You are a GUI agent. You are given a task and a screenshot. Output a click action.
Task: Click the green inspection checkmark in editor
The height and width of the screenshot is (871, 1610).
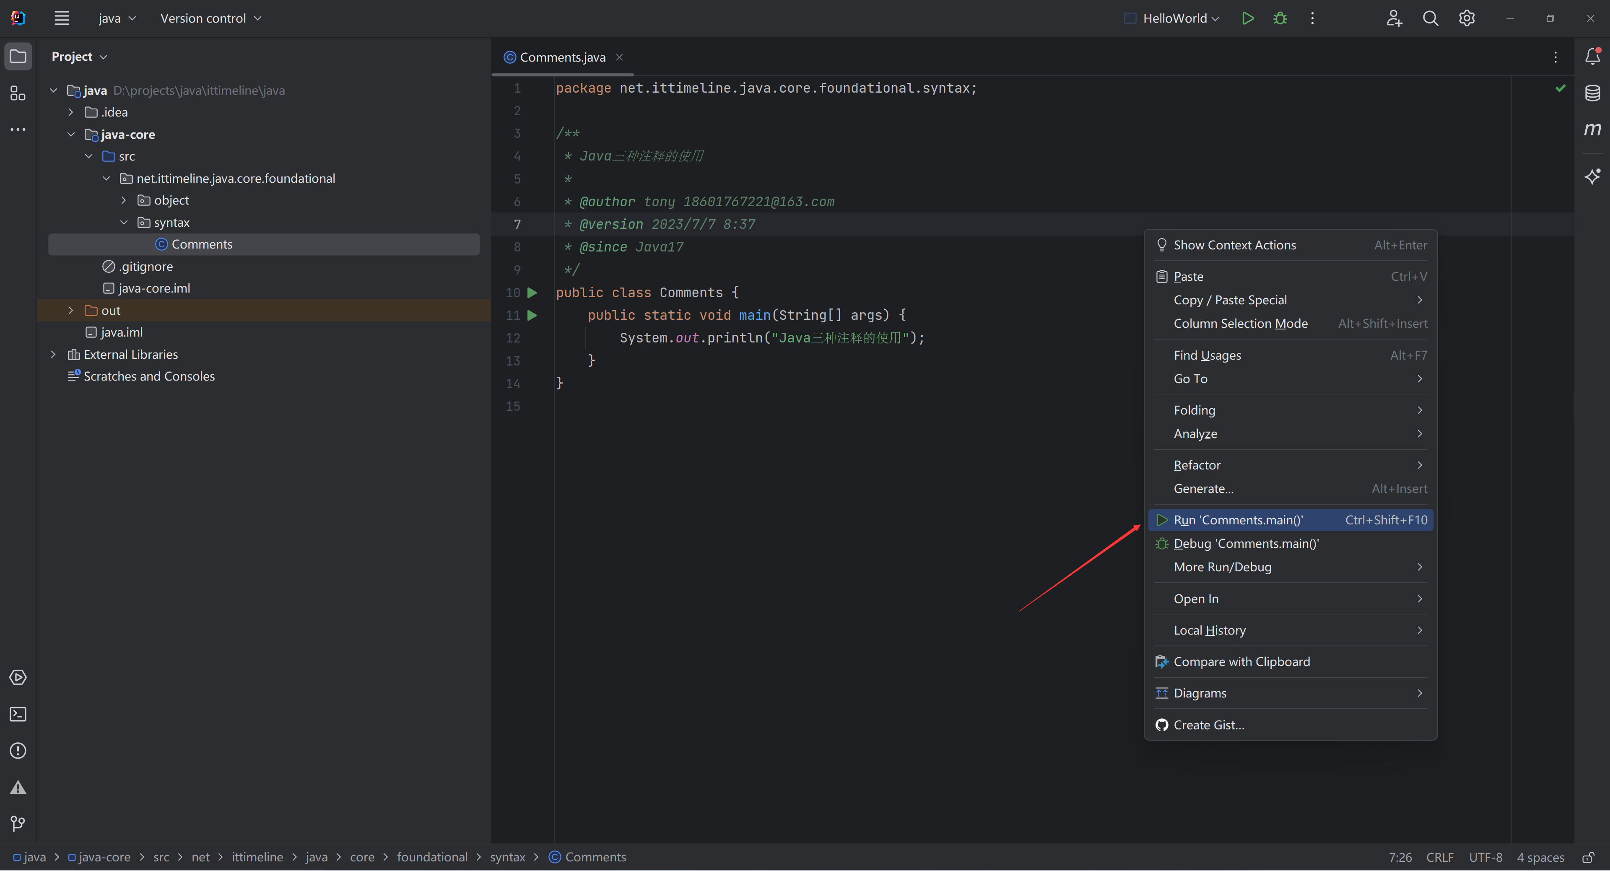1561,88
